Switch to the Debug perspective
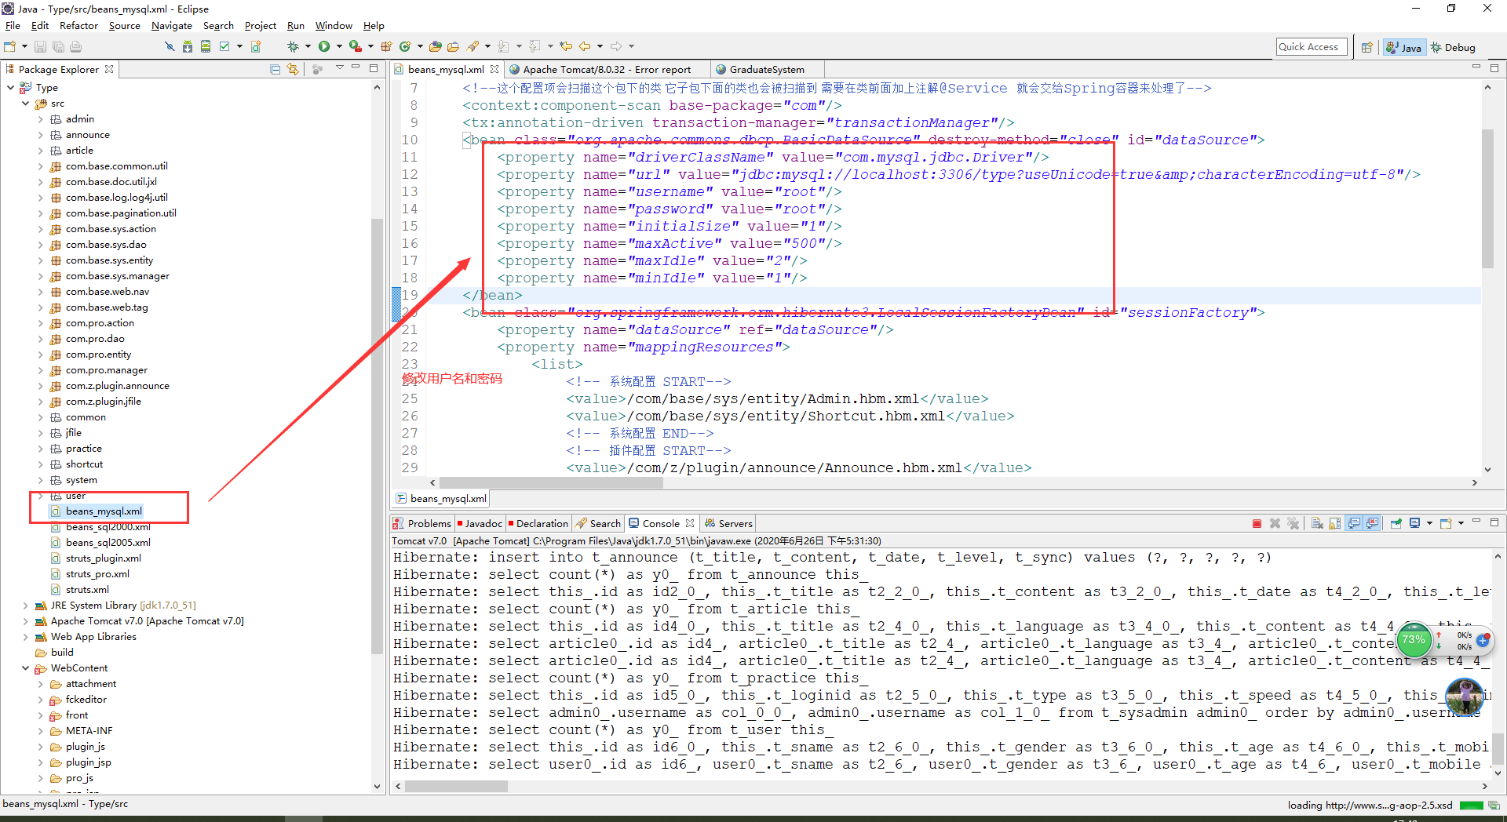The width and height of the screenshot is (1507, 822). (1453, 47)
